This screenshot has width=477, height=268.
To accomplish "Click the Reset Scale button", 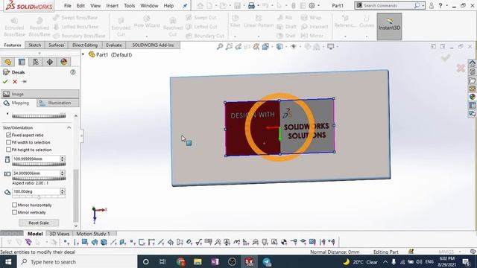I will point(39,223).
